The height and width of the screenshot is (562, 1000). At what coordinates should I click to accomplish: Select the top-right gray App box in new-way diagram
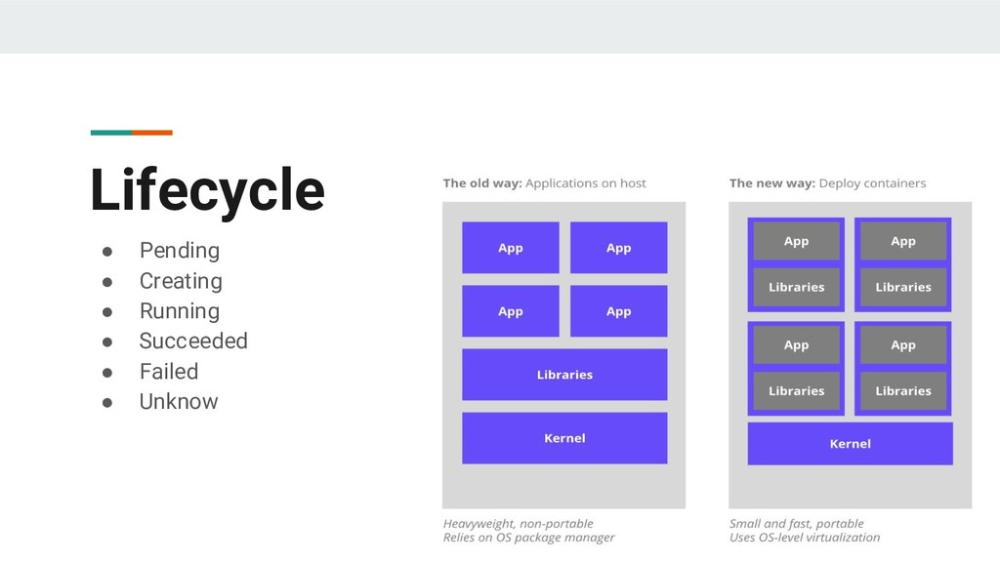(903, 241)
